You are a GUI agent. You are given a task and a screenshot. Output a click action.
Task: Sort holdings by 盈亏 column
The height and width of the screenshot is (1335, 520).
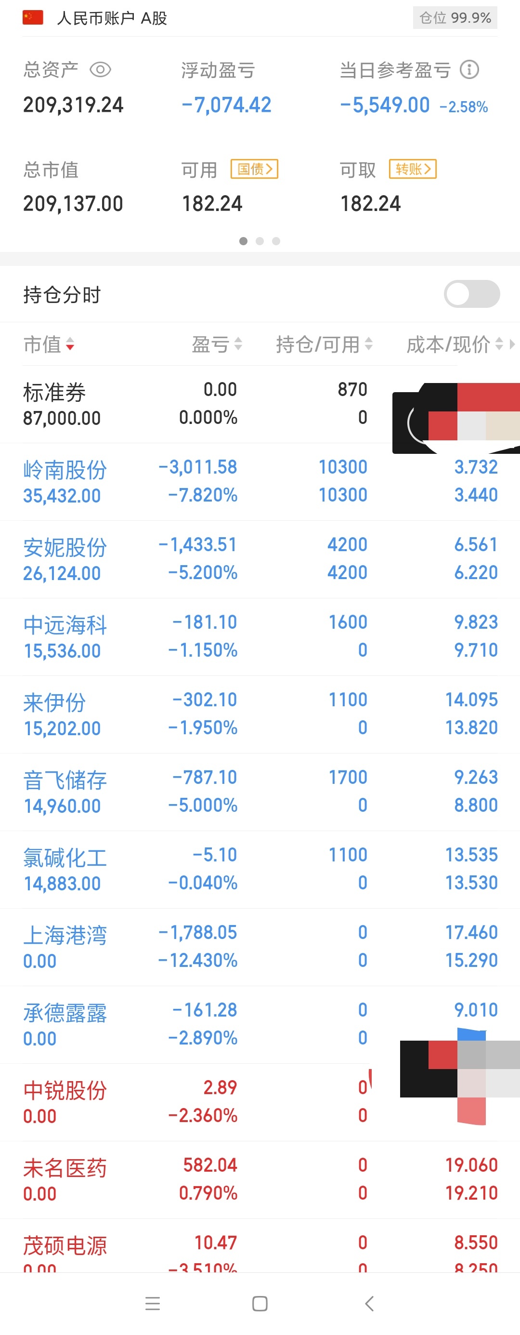(x=217, y=344)
